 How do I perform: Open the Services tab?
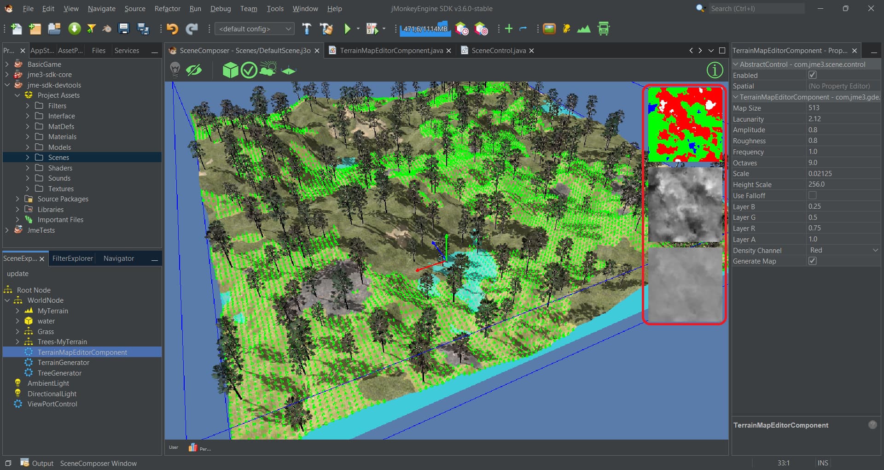coord(127,51)
